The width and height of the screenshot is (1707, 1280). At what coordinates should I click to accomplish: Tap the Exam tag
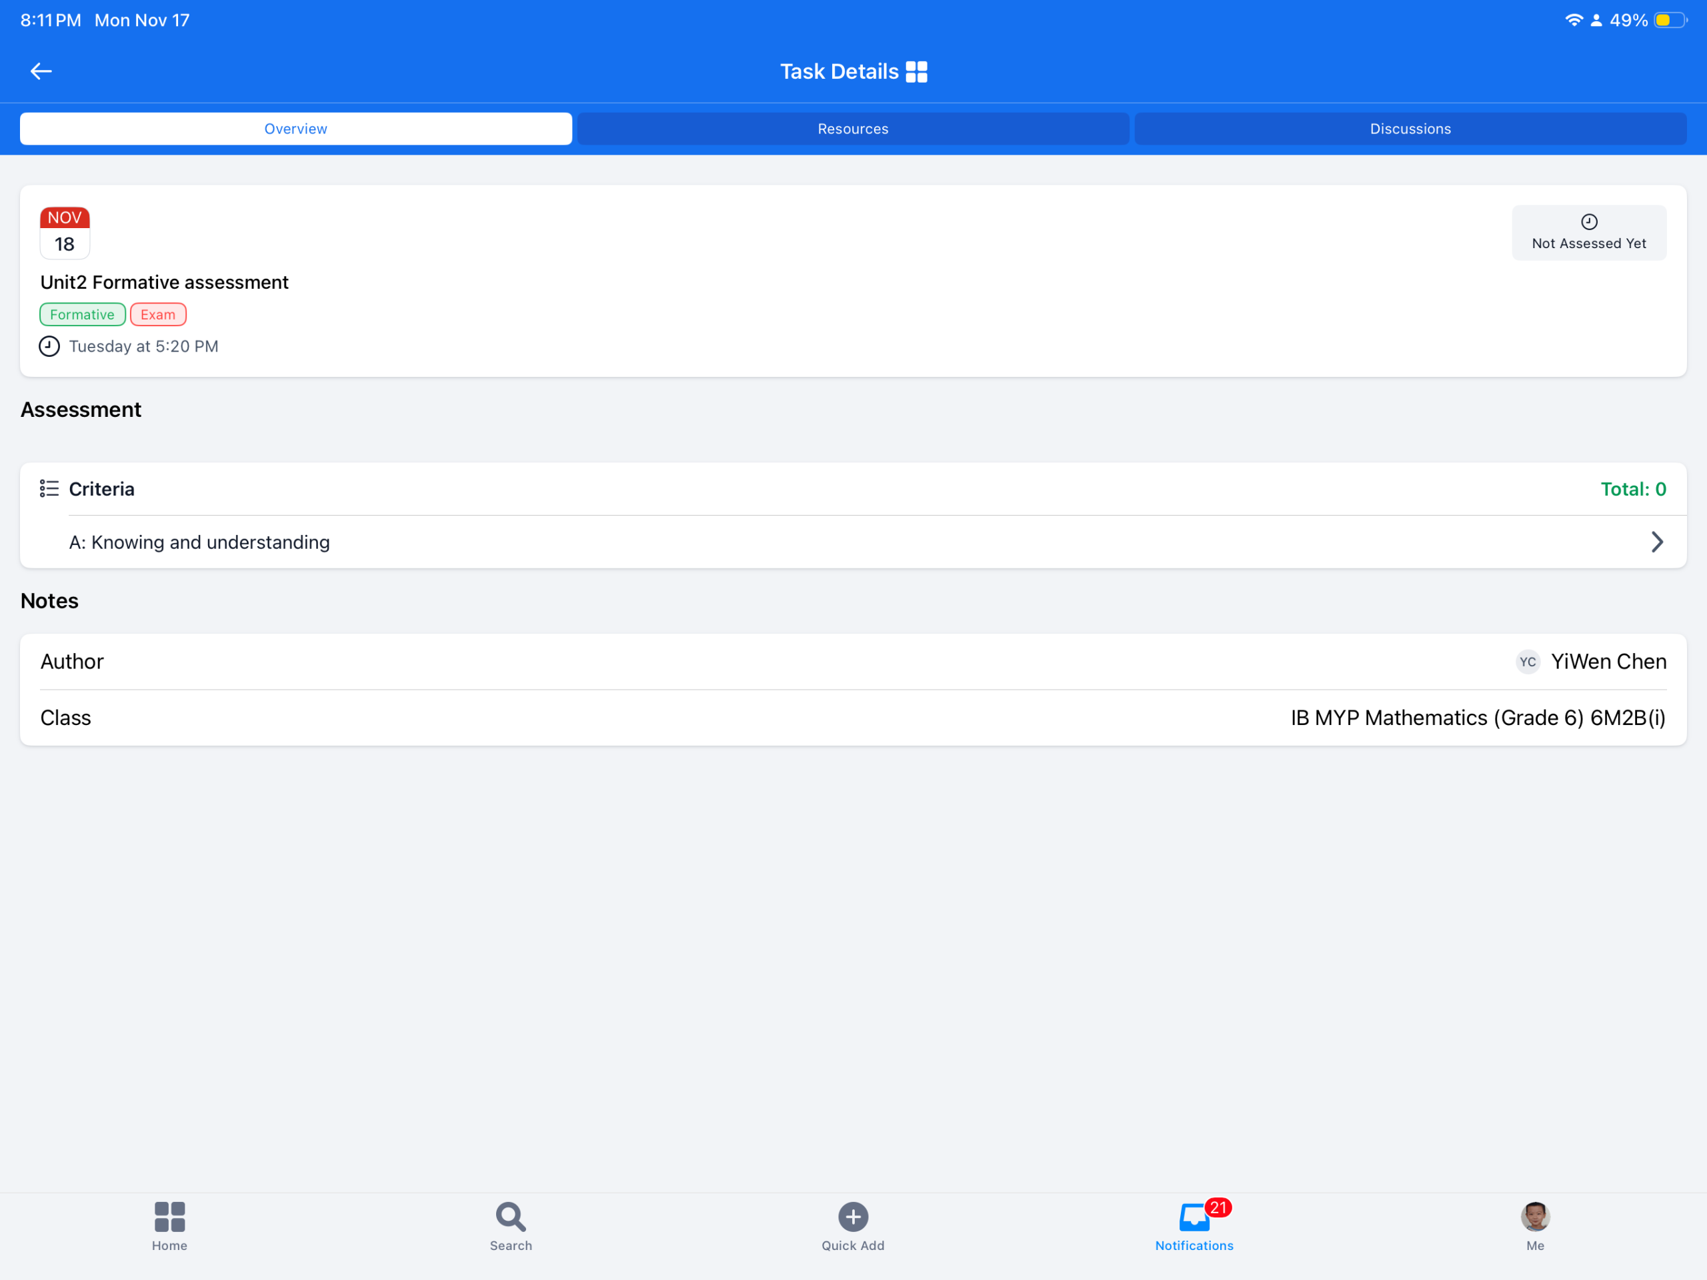coord(157,314)
